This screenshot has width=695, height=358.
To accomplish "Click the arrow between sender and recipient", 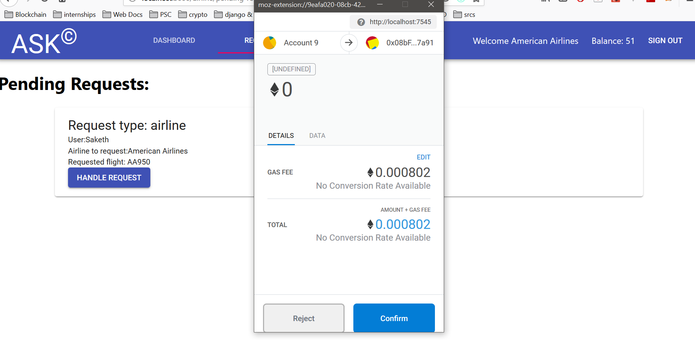I will (x=349, y=43).
